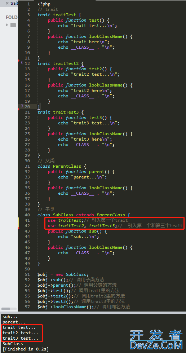Click the echo "trait test...\n" statement

pyautogui.click(x=88, y=26)
